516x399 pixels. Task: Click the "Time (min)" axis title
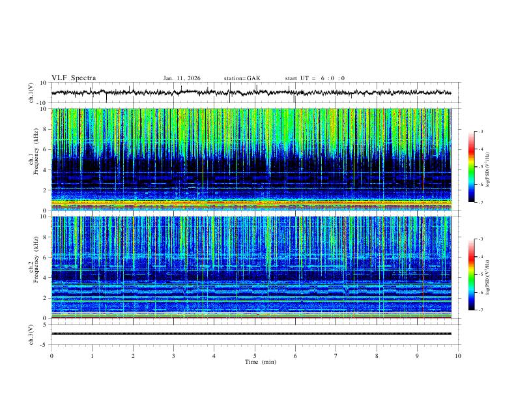coord(261,362)
